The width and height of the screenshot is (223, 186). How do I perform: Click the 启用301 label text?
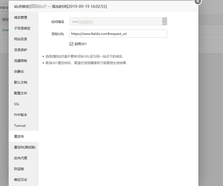pos(80,44)
